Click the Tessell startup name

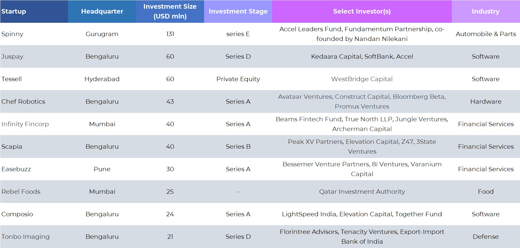[11, 79]
